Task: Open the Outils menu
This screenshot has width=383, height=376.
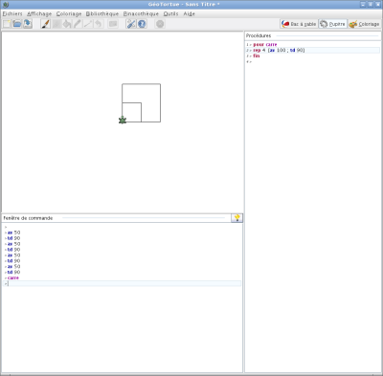Action: coord(170,13)
